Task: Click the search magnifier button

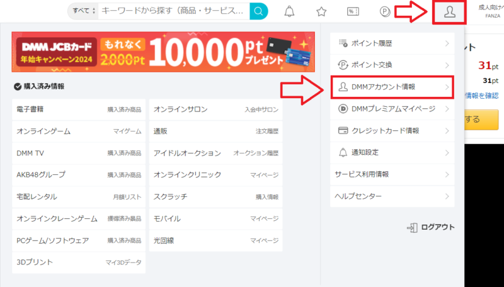Action: [258, 11]
